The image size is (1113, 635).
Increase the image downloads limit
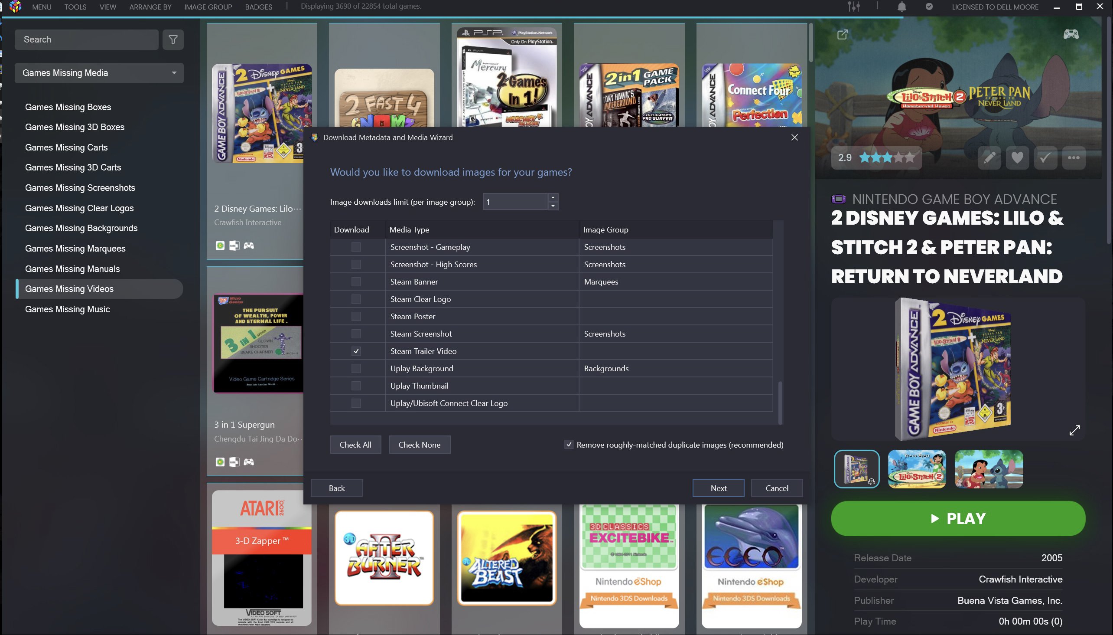tap(553, 197)
